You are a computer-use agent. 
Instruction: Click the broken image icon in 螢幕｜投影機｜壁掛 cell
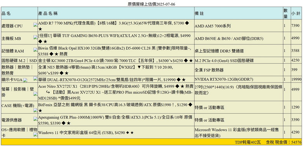(x=35, y=94)
